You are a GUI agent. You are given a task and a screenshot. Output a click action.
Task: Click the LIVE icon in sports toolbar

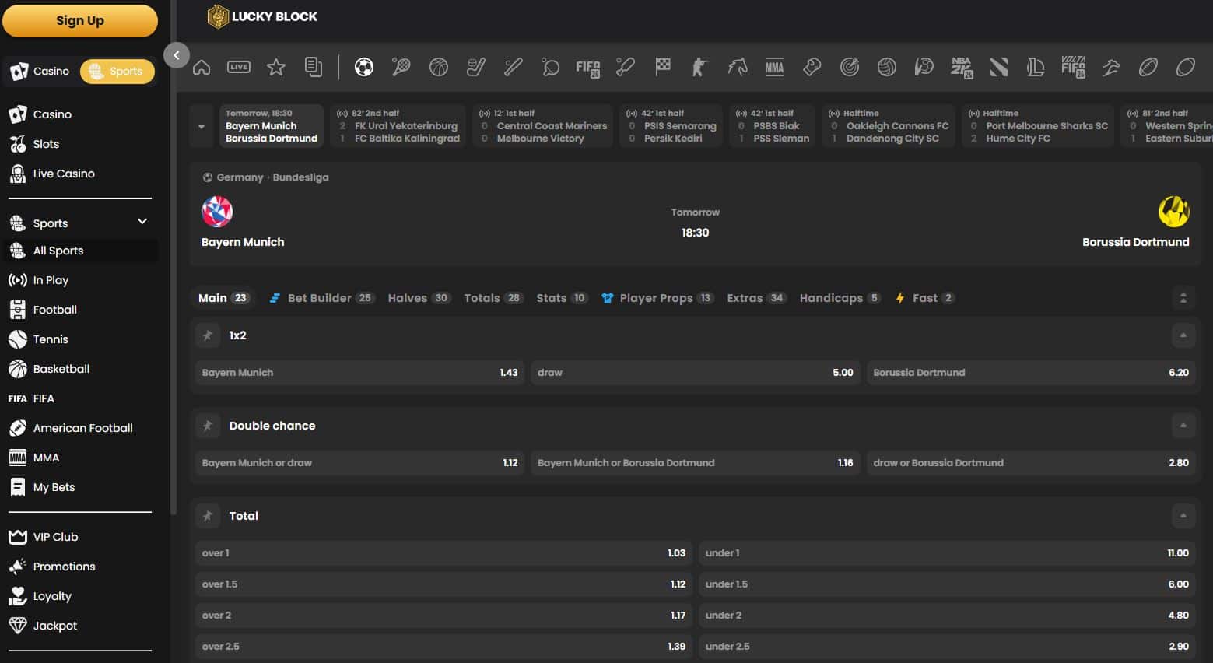coord(239,68)
